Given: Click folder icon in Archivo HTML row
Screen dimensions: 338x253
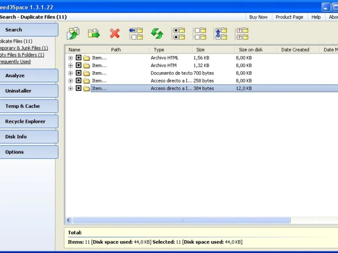Looking at the screenshot, I should 87,58.
